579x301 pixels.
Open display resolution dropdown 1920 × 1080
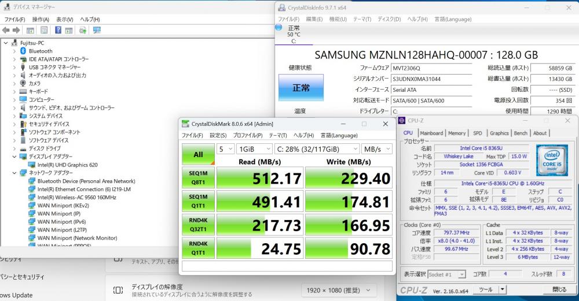(339, 291)
